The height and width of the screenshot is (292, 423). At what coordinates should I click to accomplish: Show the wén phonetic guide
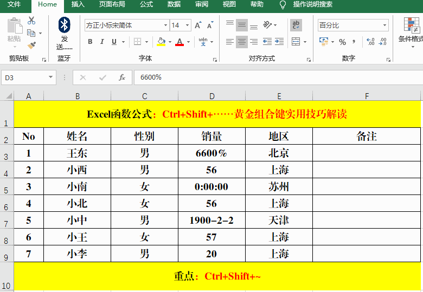[x=203, y=42]
